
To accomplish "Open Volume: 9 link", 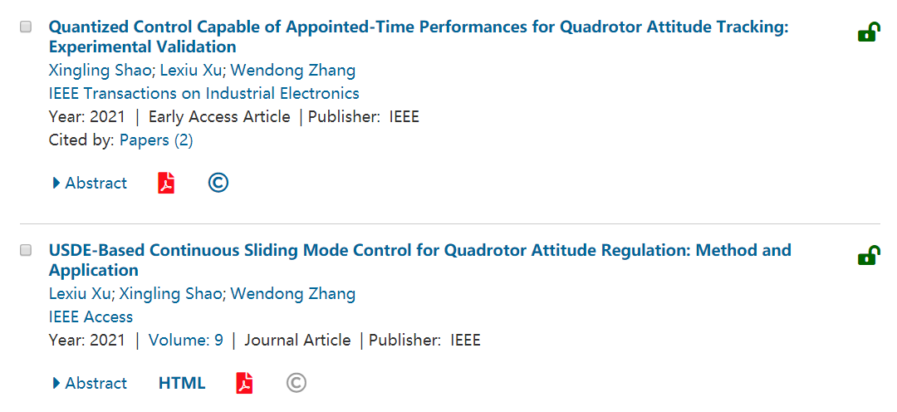I will (186, 340).
